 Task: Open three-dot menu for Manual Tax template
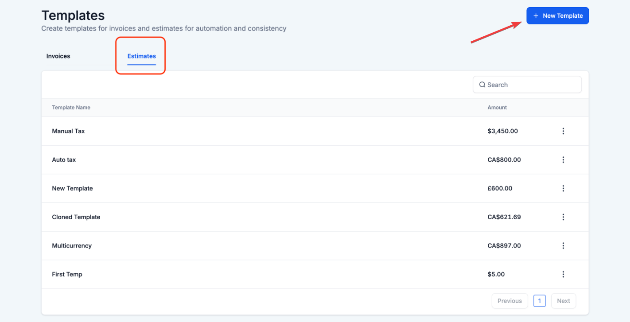pos(563,131)
